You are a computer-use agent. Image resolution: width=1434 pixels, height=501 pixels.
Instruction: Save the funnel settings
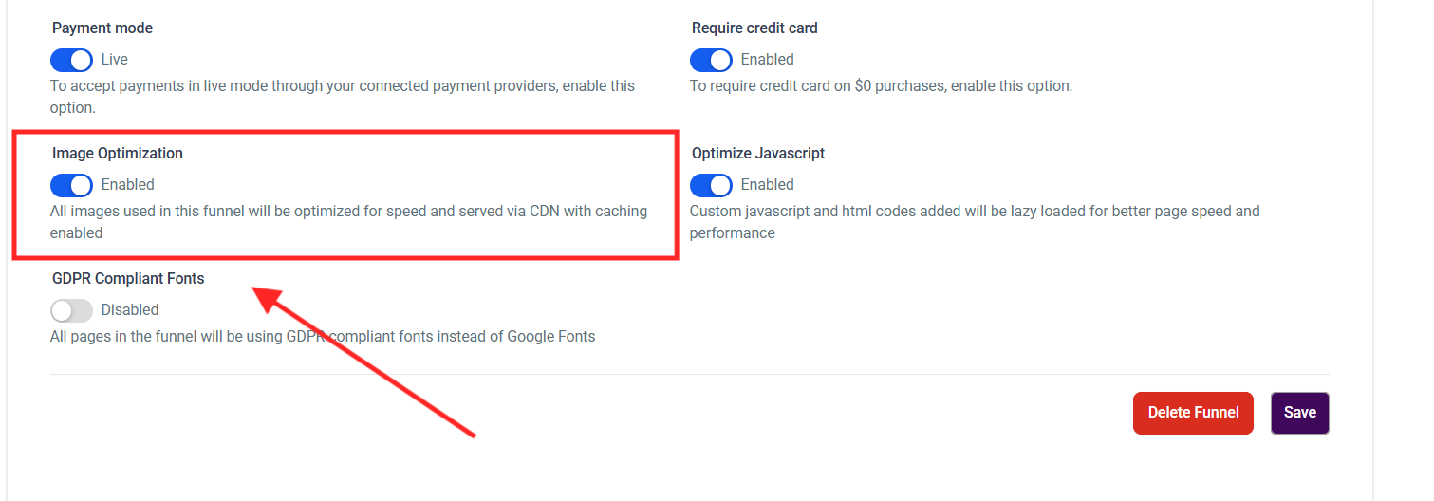[1299, 413]
